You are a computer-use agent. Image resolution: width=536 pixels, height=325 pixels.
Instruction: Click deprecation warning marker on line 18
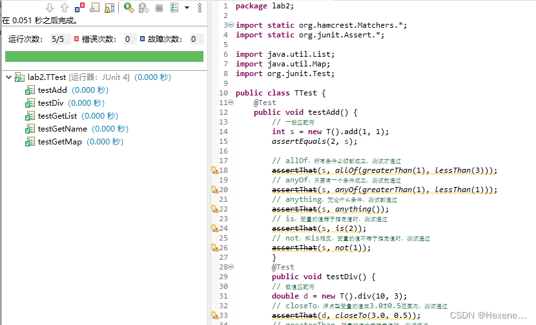(214, 170)
